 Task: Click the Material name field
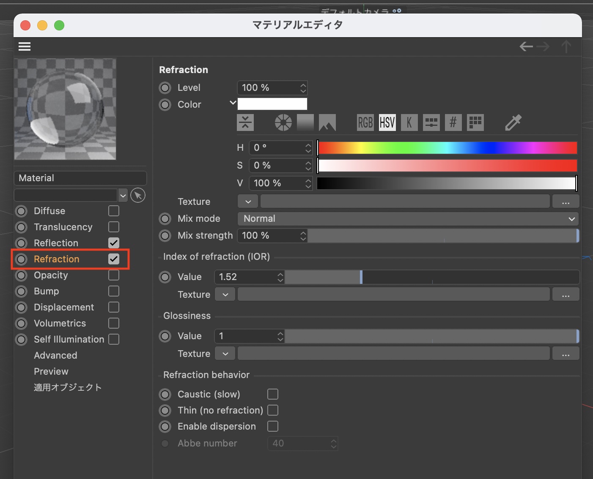80,178
